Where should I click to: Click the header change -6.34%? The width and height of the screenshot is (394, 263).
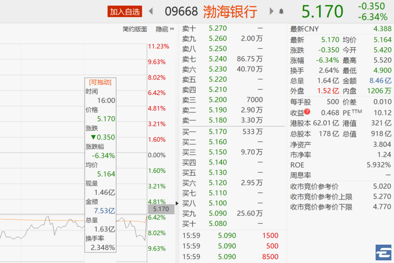pos(372,17)
